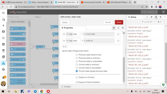Image resolution: width=167 pixels, height=94 pixels.
Task: Open the help book tab icon in sidebar
Action: (x=151, y=17)
